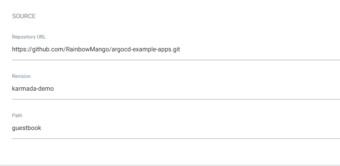Click the '.git' suffix of the URL
The width and height of the screenshot is (340, 166).
[175, 50]
